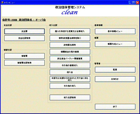Select 本部又は支部から供与された交付金 button
The width and height of the screenshot is (140, 114).
tap(70, 79)
